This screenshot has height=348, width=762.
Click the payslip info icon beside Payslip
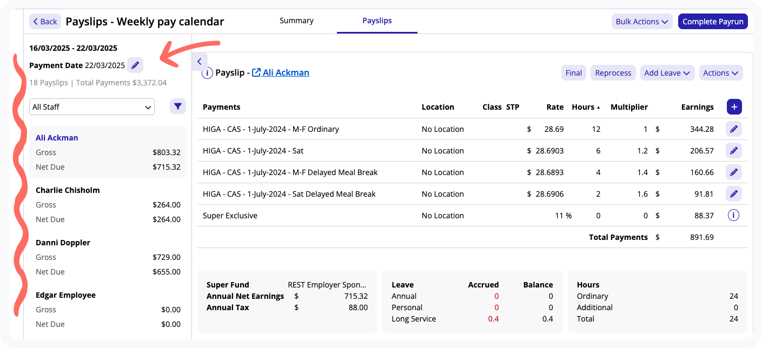point(207,73)
